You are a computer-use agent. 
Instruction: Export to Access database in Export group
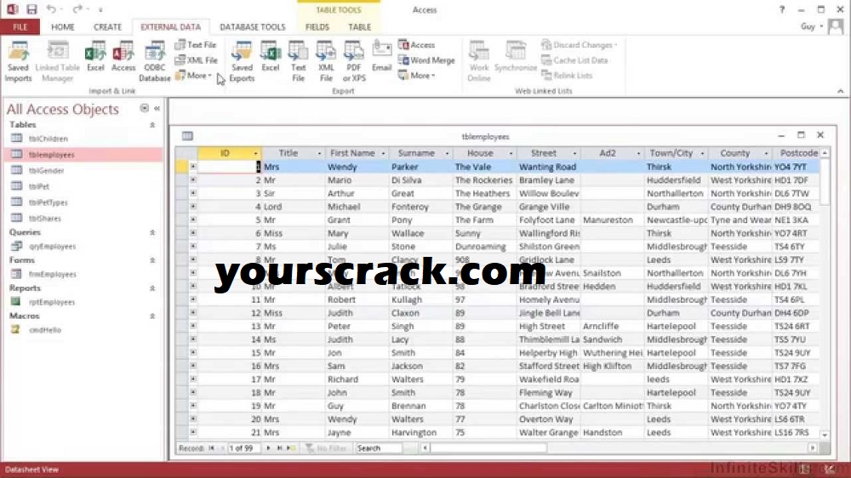click(x=417, y=45)
